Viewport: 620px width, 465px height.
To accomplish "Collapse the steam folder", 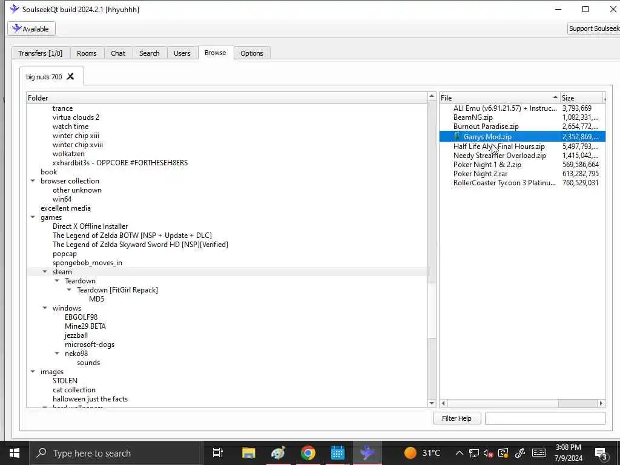I will 45,272.
